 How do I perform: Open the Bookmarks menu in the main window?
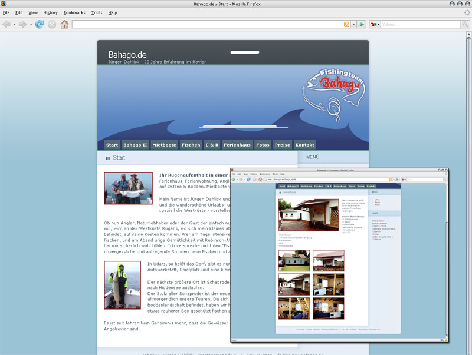pos(74,12)
